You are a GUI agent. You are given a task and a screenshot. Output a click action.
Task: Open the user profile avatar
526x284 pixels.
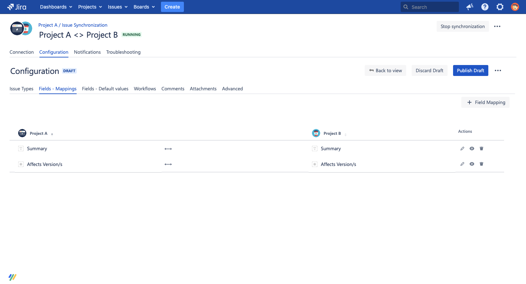515,7
